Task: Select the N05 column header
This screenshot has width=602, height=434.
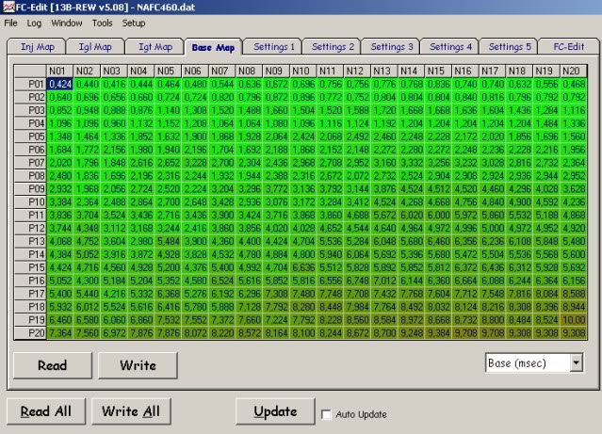Action: tap(168, 71)
